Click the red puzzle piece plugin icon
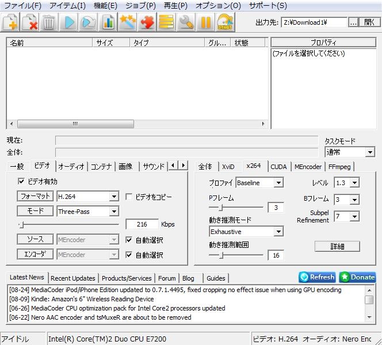This screenshot has width=382, height=345. pos(147,22)
